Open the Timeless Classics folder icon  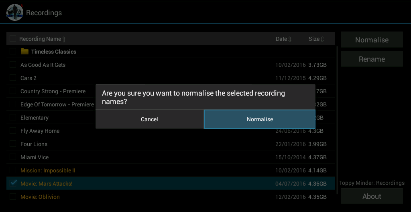pos(25,52)
